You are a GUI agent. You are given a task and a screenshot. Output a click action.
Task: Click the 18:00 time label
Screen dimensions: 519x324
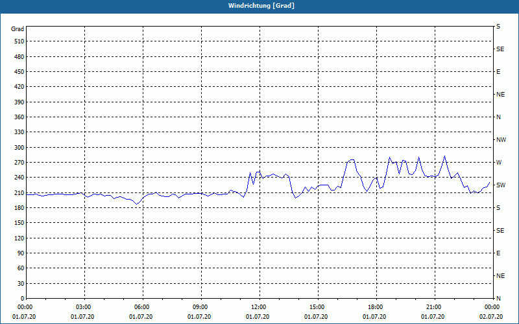tap(376, 307)
